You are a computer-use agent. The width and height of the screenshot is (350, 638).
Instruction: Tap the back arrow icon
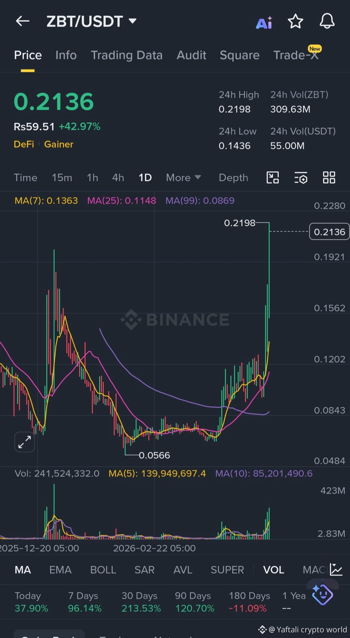click(22, 21)
